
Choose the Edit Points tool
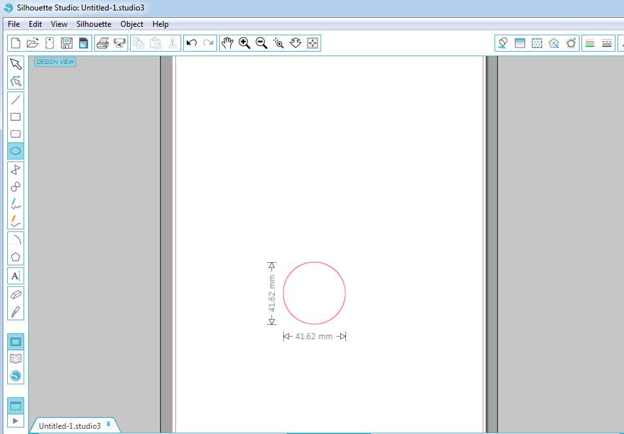pos(16,81)
